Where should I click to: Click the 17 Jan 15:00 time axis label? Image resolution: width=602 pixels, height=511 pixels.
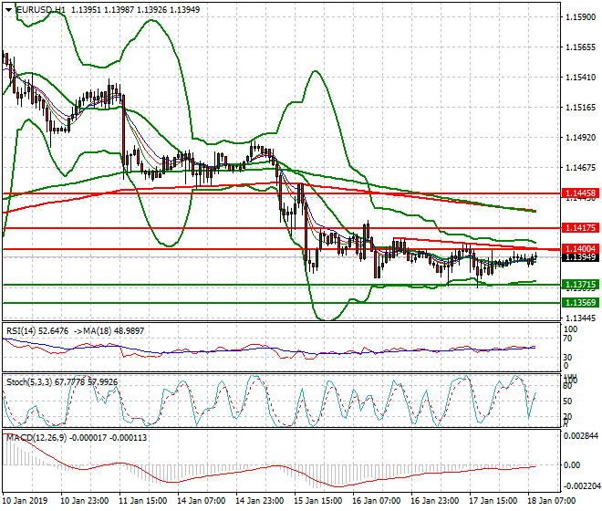(493, 501)
